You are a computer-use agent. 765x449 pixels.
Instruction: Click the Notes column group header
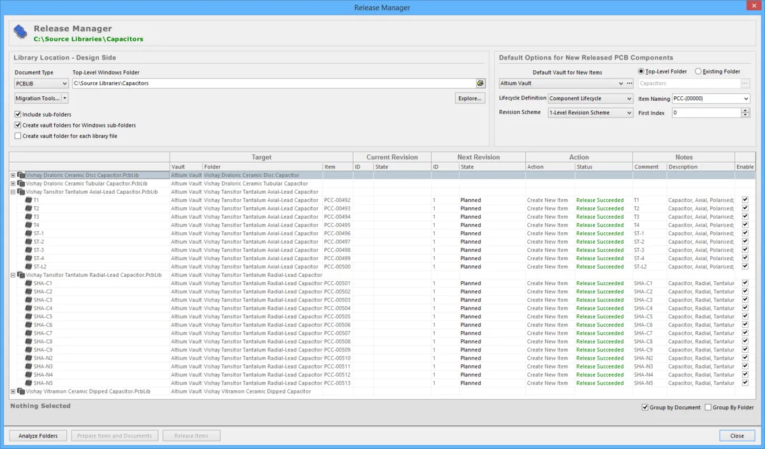[x=683, y=157]
